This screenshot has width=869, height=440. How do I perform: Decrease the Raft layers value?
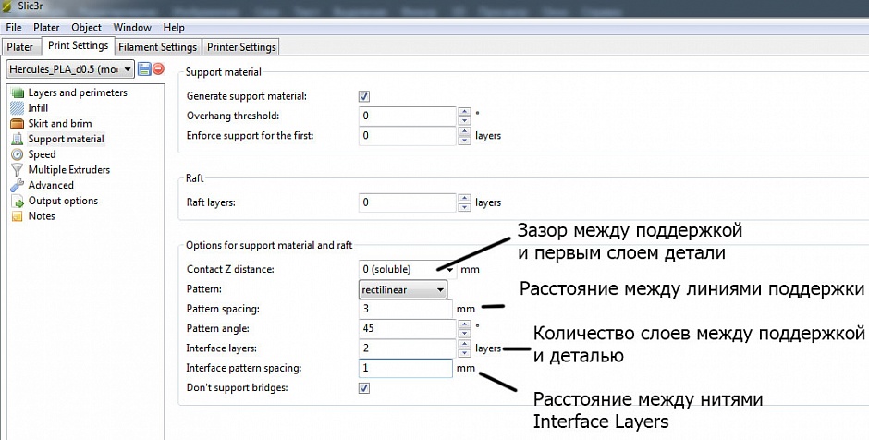pyautogui.click(x=464, y=207)
